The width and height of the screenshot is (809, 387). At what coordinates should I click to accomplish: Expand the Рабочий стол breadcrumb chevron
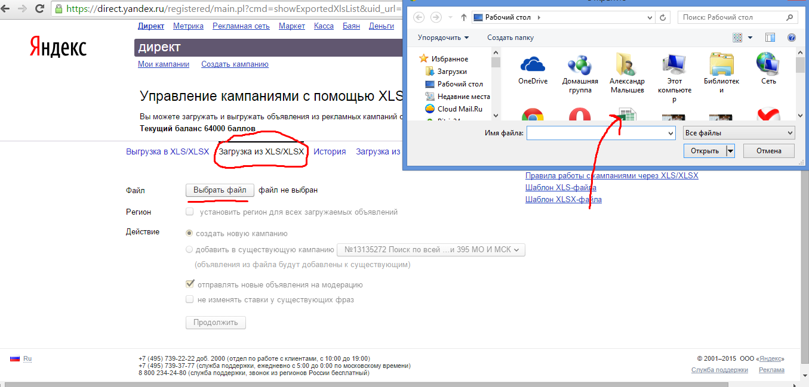539,17
